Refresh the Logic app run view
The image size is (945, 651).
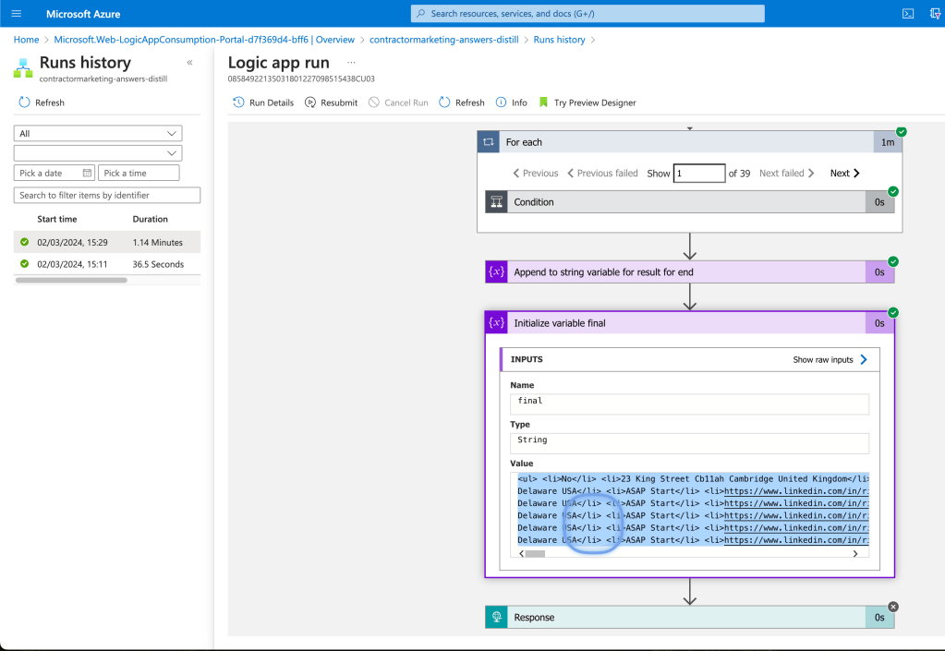coord(462,102)
